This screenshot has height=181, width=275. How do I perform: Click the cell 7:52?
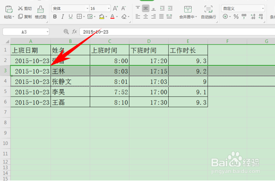click(x=110, y=91)
